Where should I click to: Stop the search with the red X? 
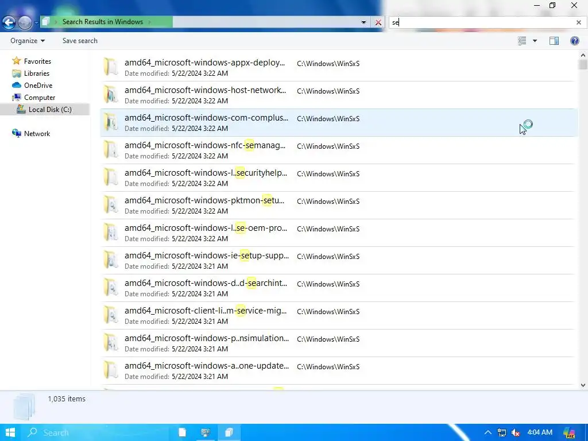click(x=378, y=22)
